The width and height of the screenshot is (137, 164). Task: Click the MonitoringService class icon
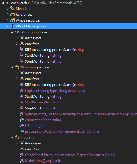tap(17, 67)
